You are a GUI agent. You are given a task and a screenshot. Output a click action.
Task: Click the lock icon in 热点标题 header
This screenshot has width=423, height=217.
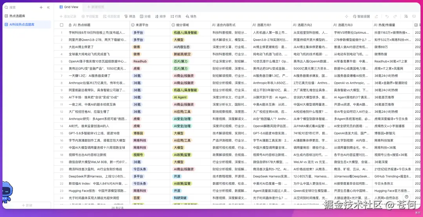click(70, 25)
